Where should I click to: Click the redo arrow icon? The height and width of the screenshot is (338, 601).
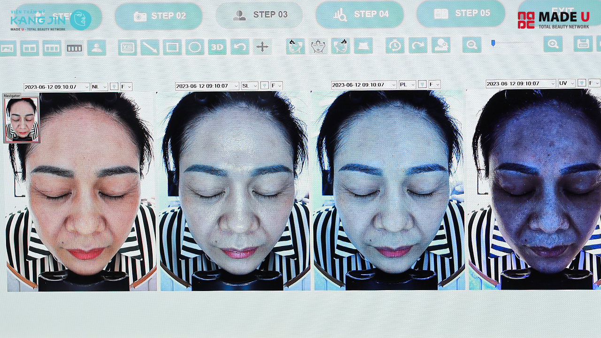coord(418,47)
